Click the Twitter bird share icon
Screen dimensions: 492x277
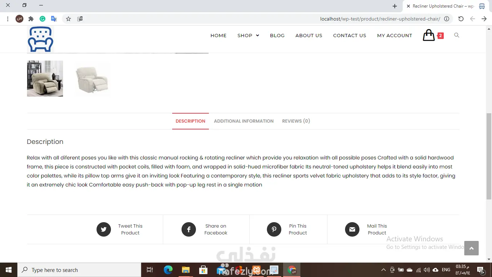click(x=104, y=229)
